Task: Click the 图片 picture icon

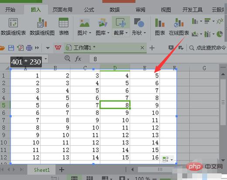Action: coord(84,23)
